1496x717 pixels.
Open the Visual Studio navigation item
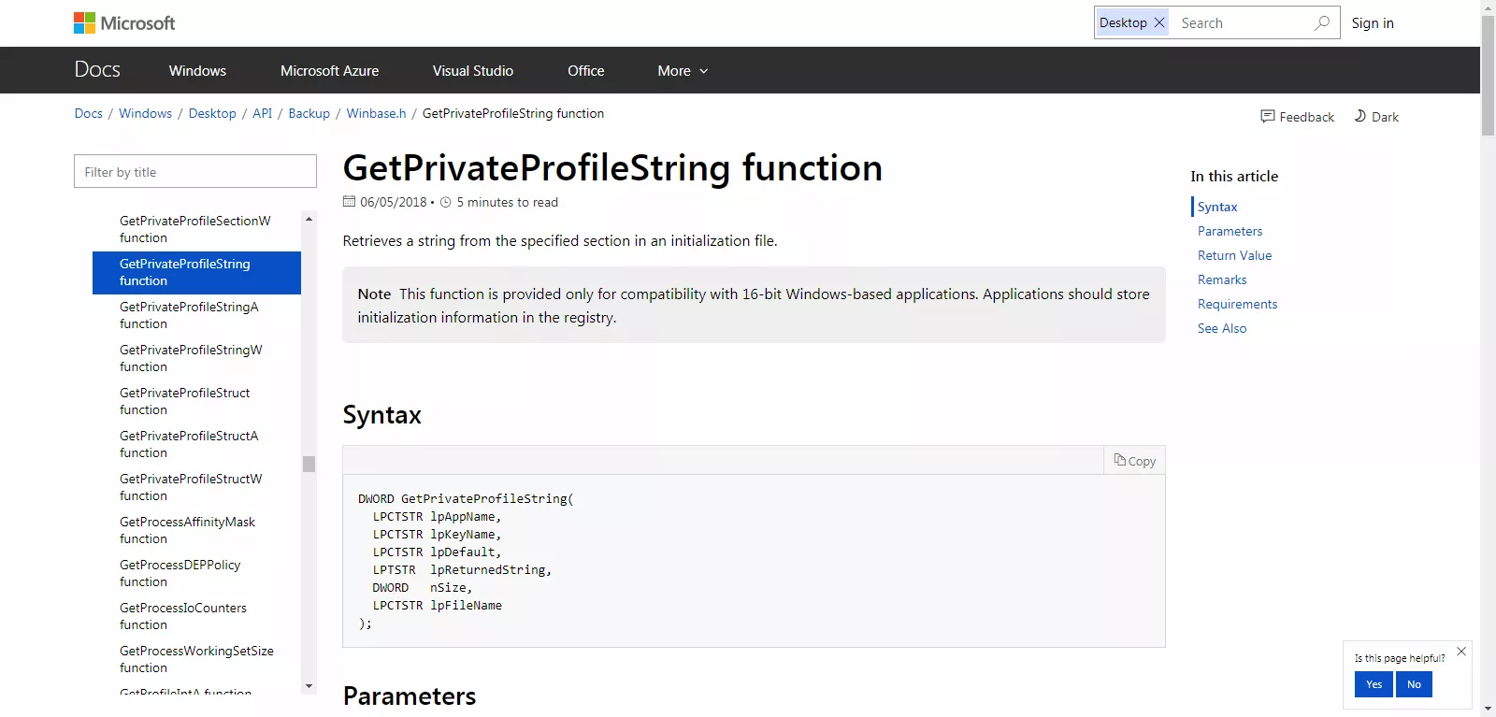[473, 71]
